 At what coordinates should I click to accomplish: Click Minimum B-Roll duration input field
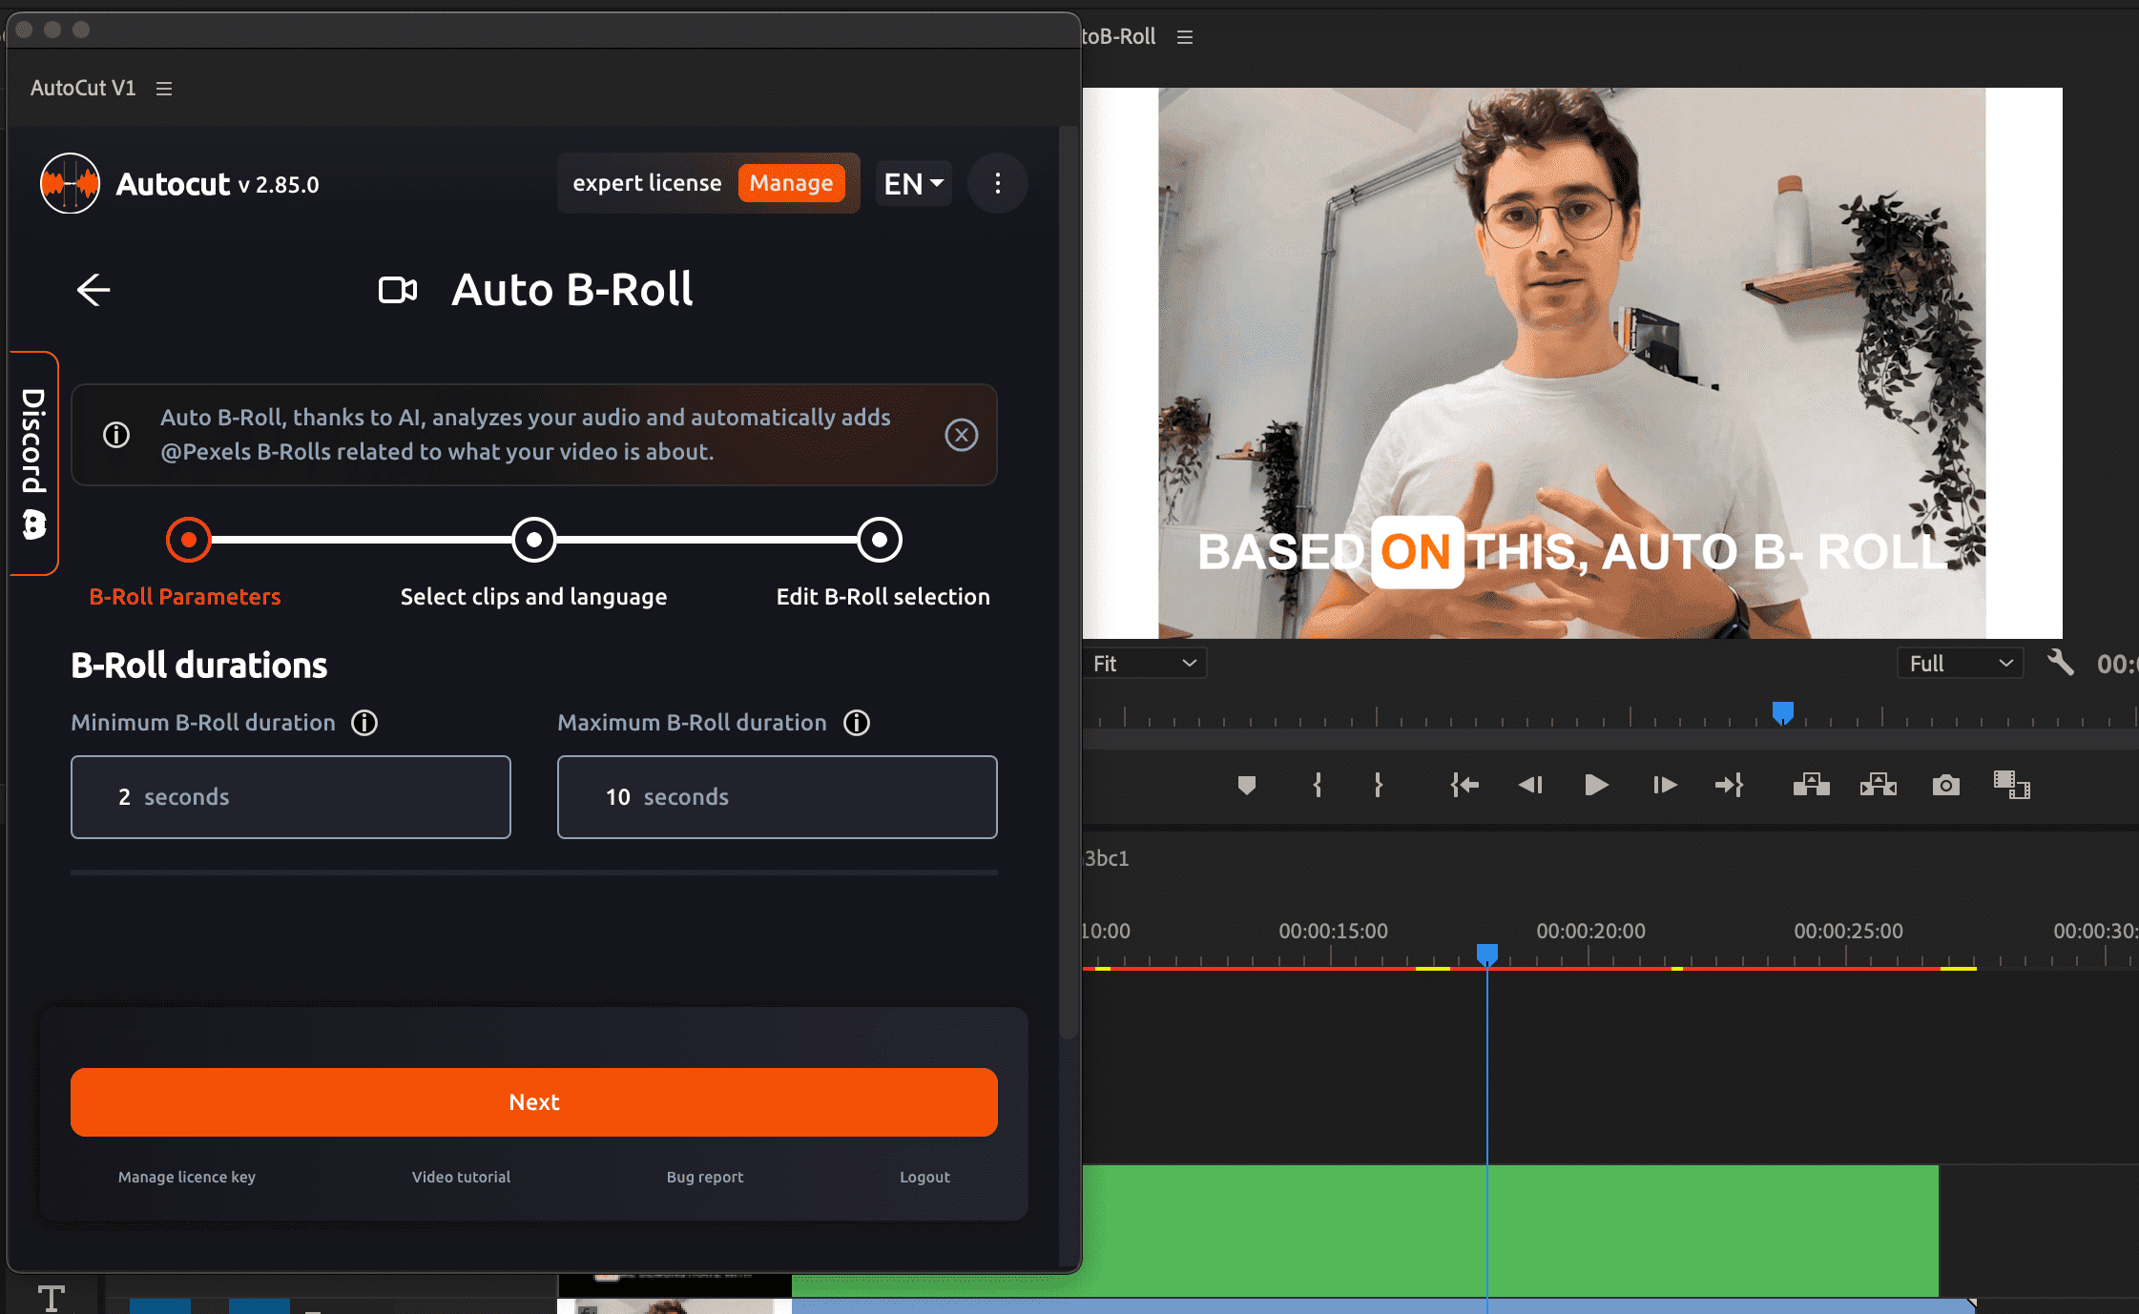tap(291, 797)
